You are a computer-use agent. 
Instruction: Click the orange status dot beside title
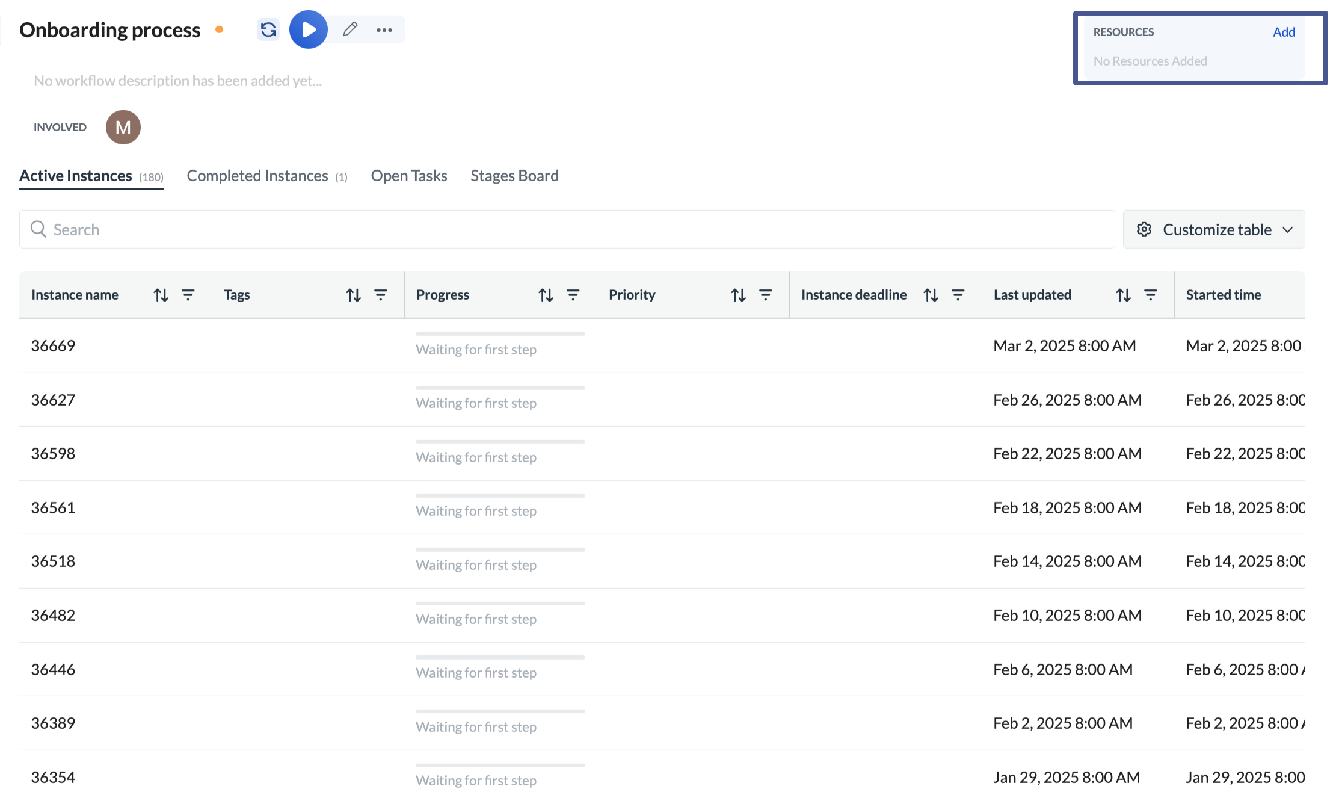pyautogui.click(x=220, y=29)
